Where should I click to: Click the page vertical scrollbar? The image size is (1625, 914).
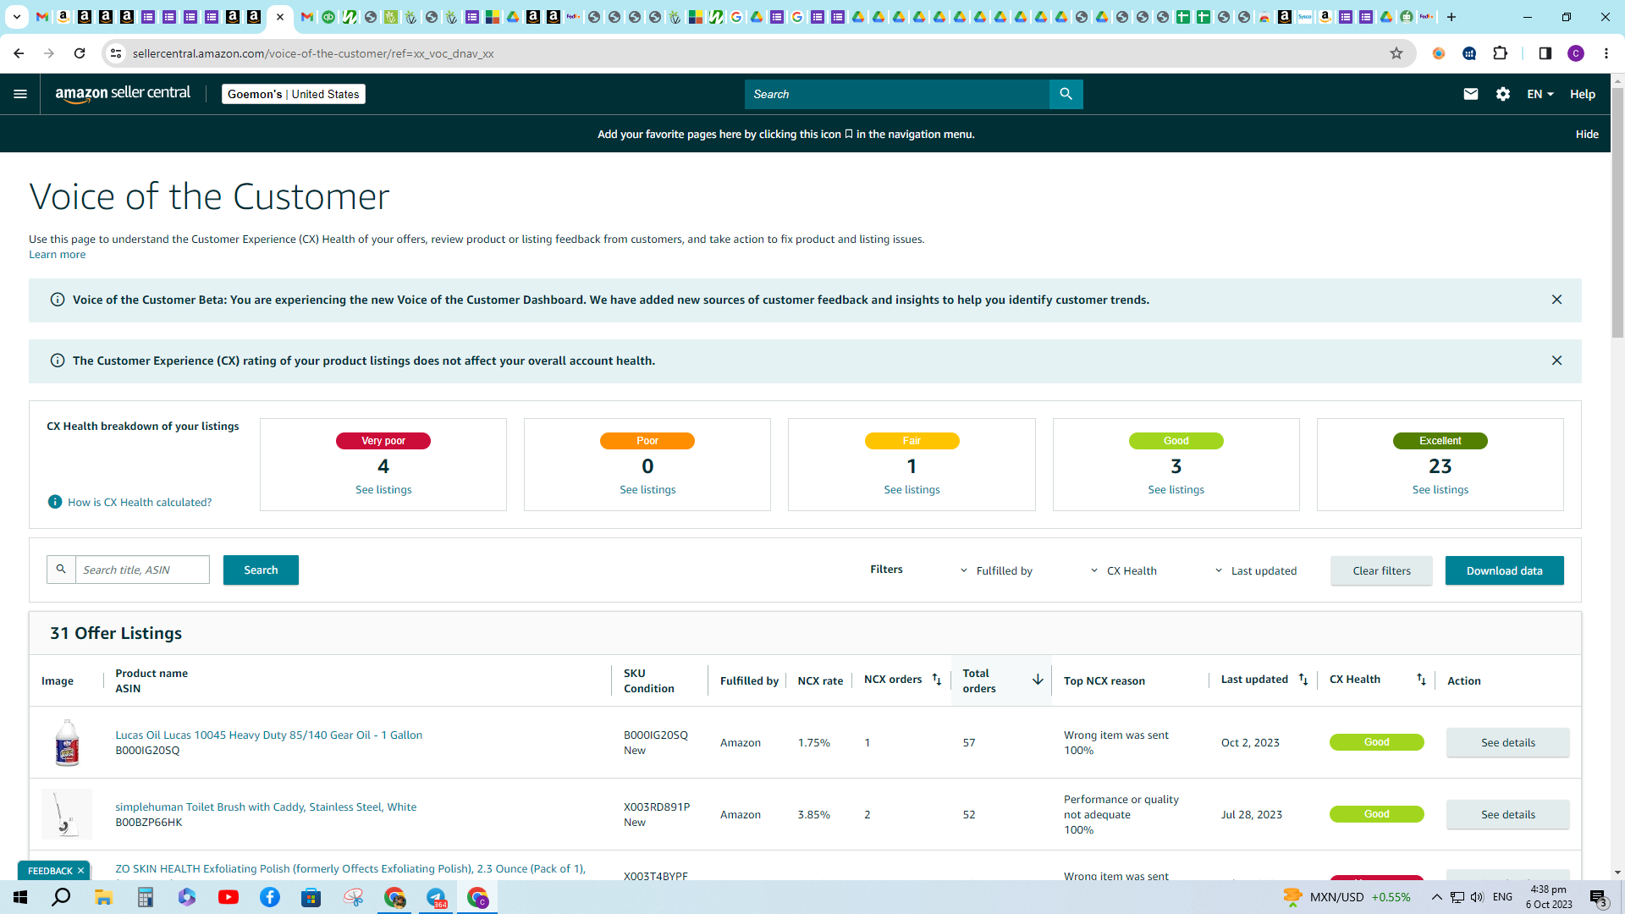pyautogui.click(x=1617, y=212)
